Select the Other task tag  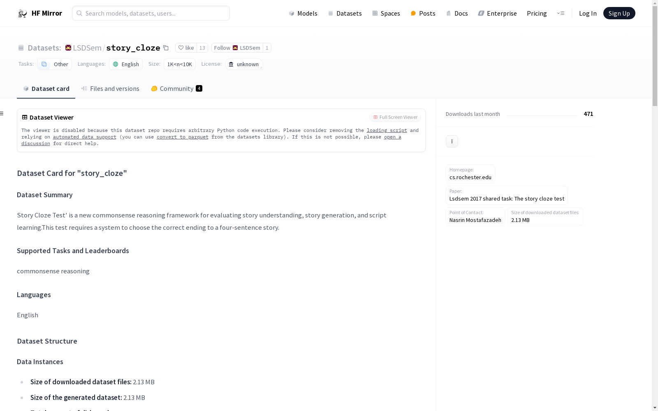coord(54,64)
